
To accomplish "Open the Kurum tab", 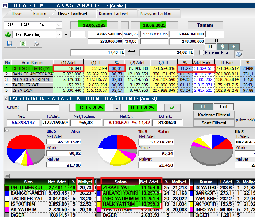I will coord(39,14).
